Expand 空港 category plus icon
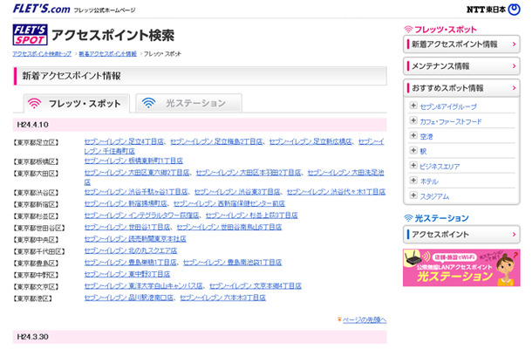The width and height of the screenshot is (532, 349). 413,135
